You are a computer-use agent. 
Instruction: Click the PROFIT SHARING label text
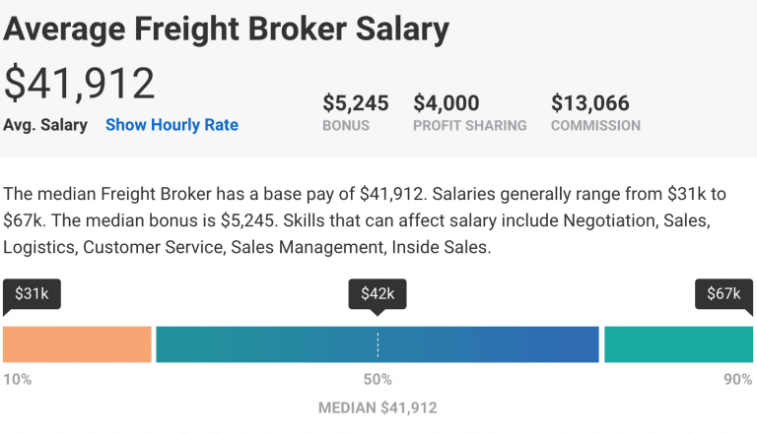click(469, 126)
